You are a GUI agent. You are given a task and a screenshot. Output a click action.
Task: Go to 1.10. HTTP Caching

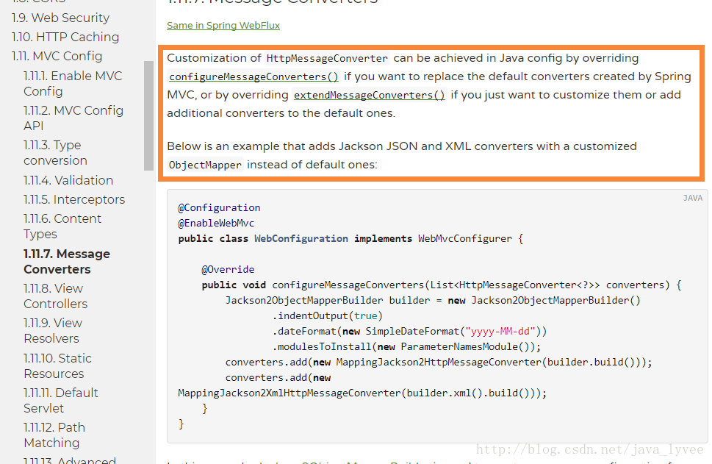coord(65,37)
